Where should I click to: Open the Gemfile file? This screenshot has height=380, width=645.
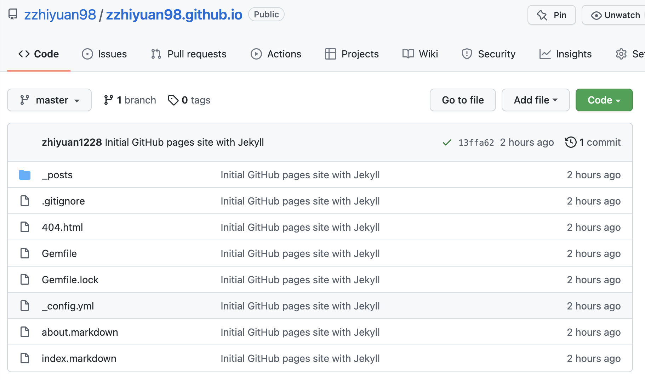pyautogui.click(x=59, y=253)
